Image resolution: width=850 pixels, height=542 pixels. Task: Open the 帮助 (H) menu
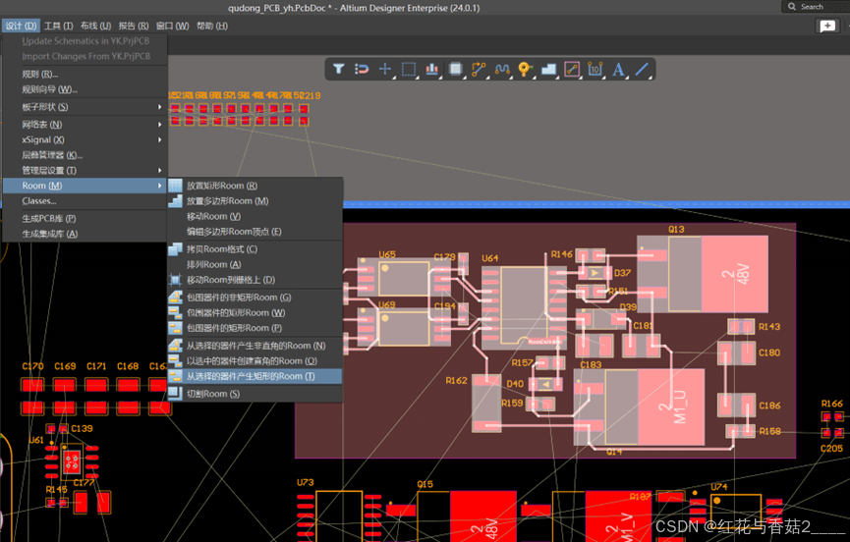coord(212,26)
